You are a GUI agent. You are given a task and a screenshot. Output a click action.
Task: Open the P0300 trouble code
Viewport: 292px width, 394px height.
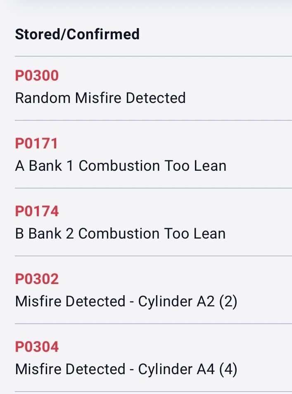(37, 76)
